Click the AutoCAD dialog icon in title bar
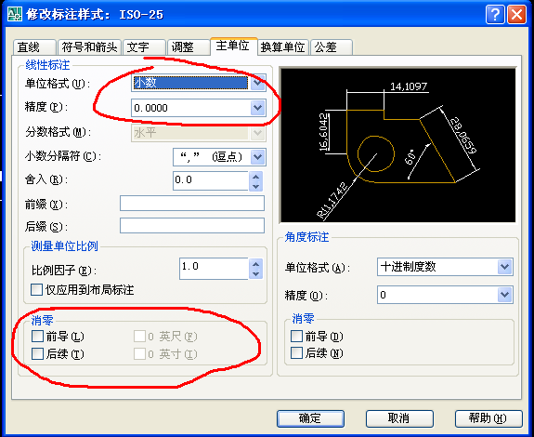Viewport: 534px width, 437px height. [x=15, y=14]
